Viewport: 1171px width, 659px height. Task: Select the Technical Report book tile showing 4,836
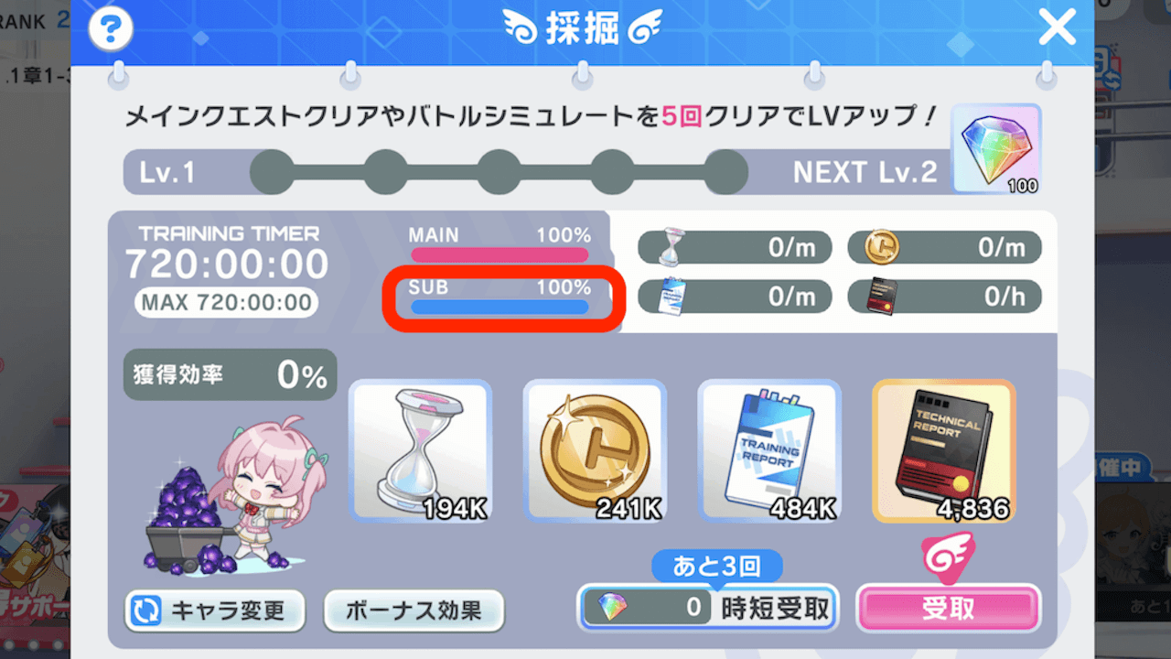[944, 451]
